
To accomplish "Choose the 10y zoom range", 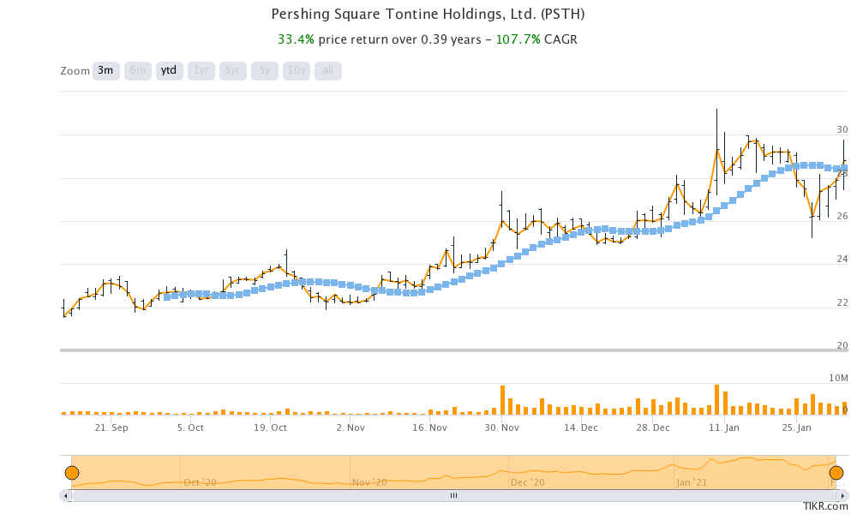I will pyautogui.click(x=296, y=71).
